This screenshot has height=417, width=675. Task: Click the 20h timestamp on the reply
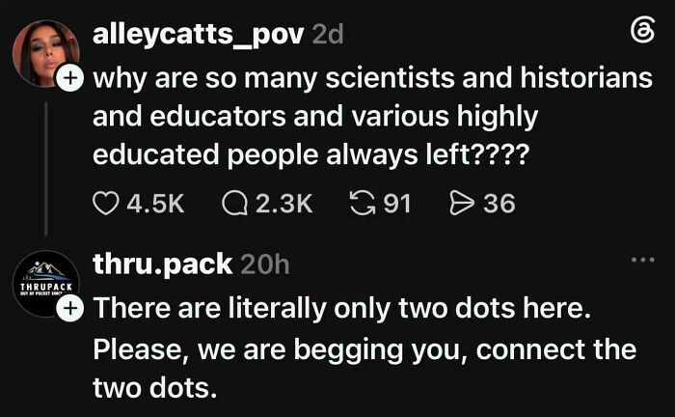(265, 264)
